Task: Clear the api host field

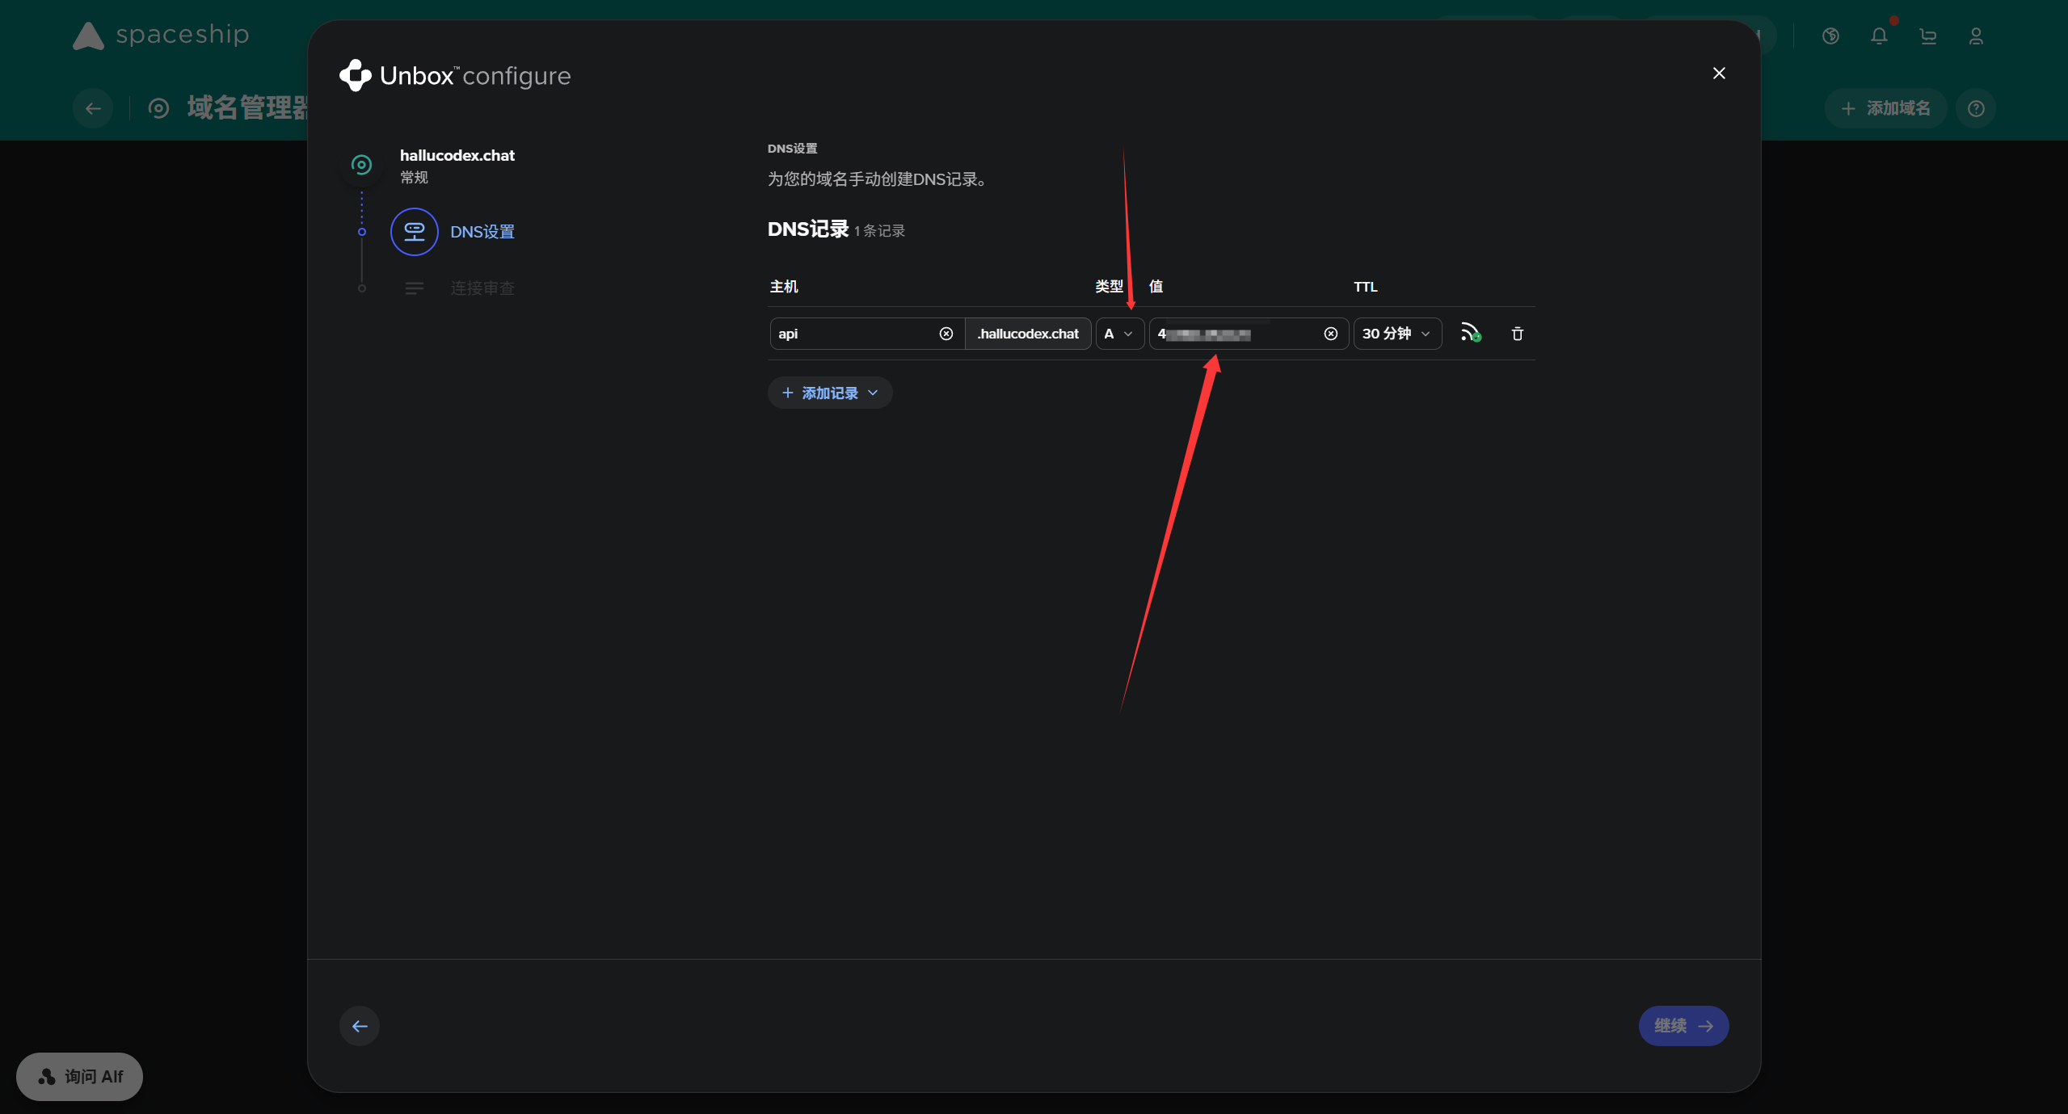Action: (x=946, y=334)
